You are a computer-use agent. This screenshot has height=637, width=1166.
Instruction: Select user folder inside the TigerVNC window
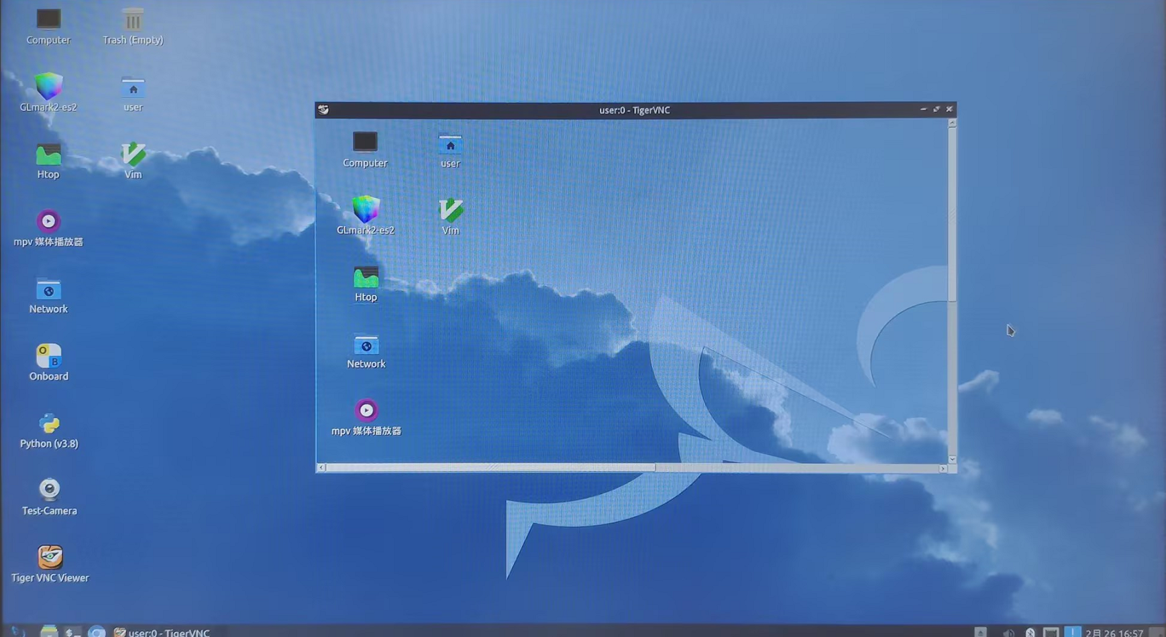(x=450, y=151)
